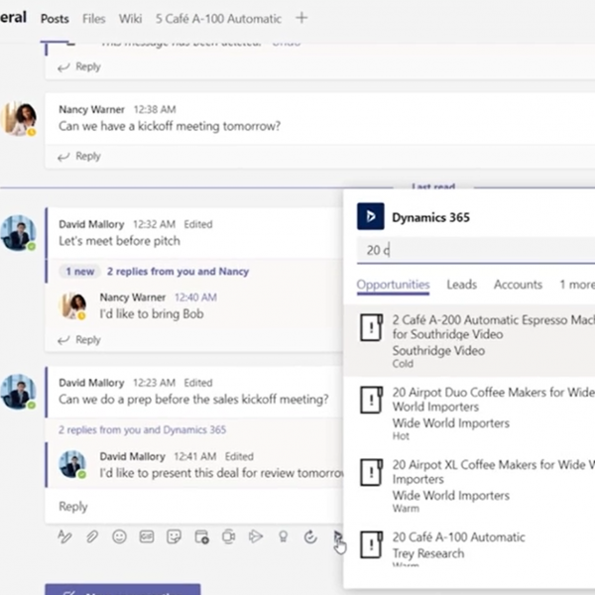Open the sticker picker
The width and height of the screenshot is (595, 595).
[x=174, y=536]
